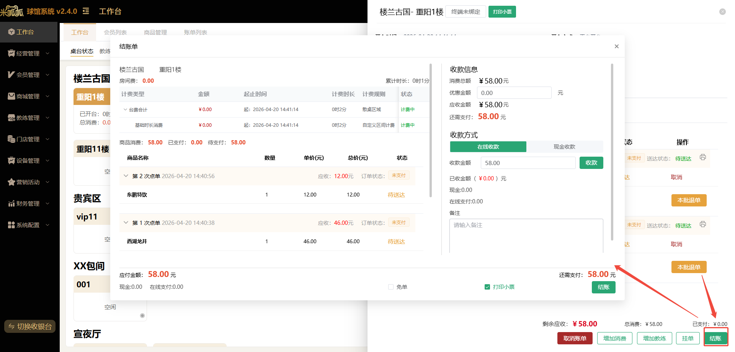This screenshot has width=735, height=352.
Task: Click 取消账单 red button
Action: point(575,338)
